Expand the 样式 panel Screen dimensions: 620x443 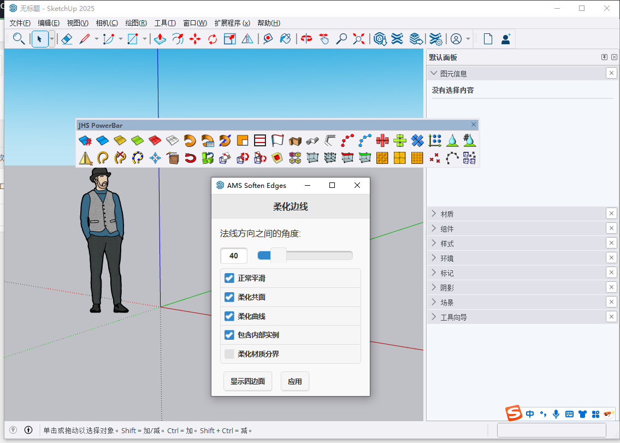click(434, 243)
